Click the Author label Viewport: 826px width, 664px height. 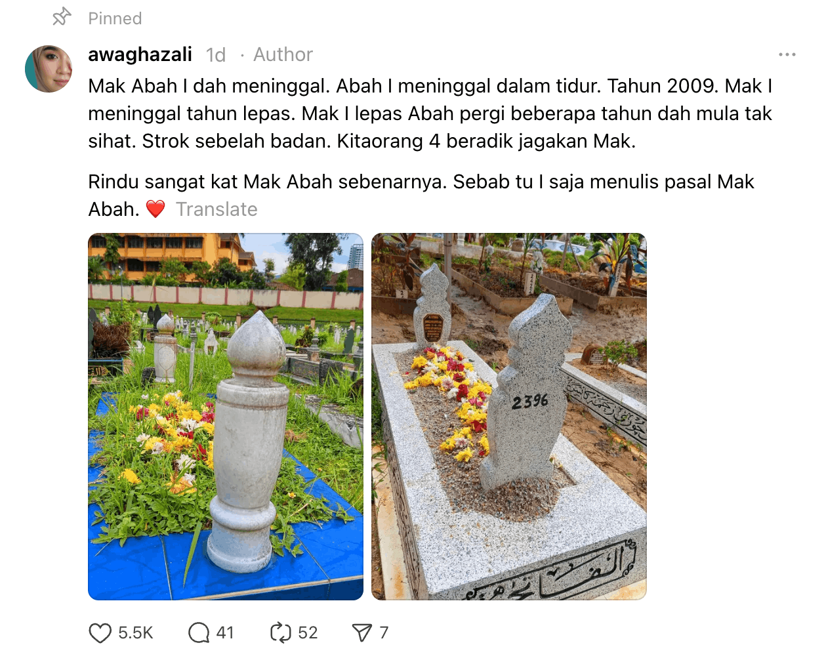[283, 54]
